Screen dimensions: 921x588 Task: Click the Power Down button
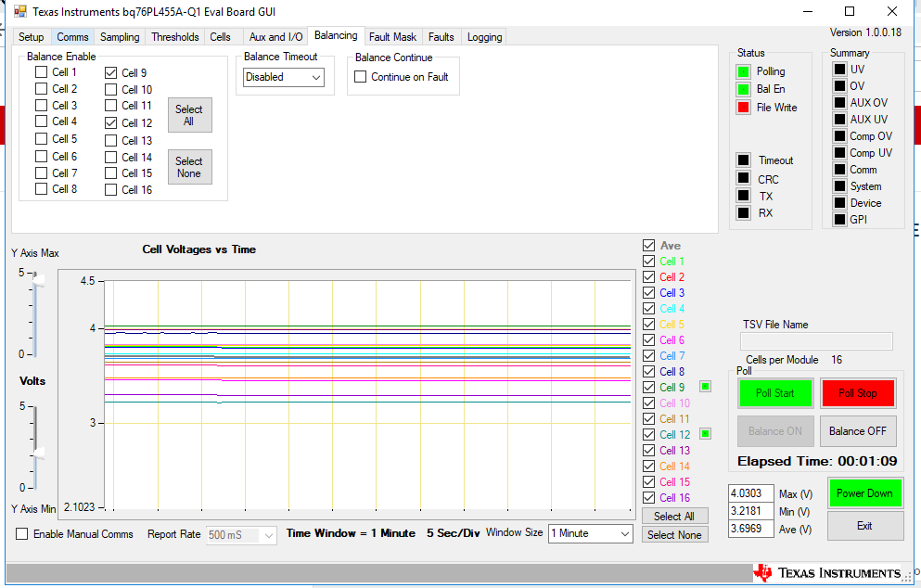pyautogui.click(x=864, y=493)
